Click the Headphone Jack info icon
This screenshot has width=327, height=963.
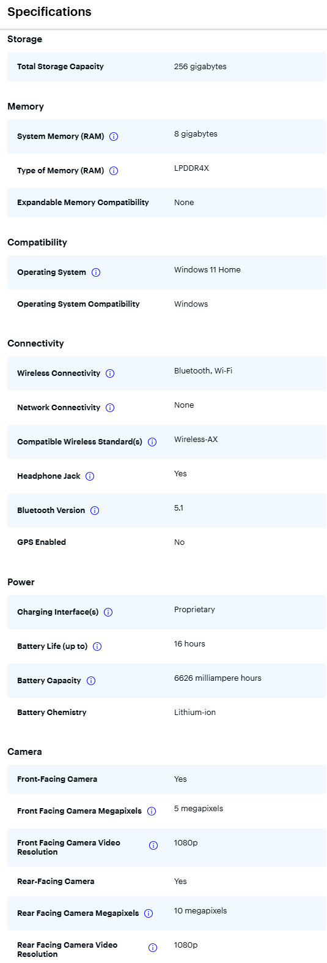click(x=90, y=476)
